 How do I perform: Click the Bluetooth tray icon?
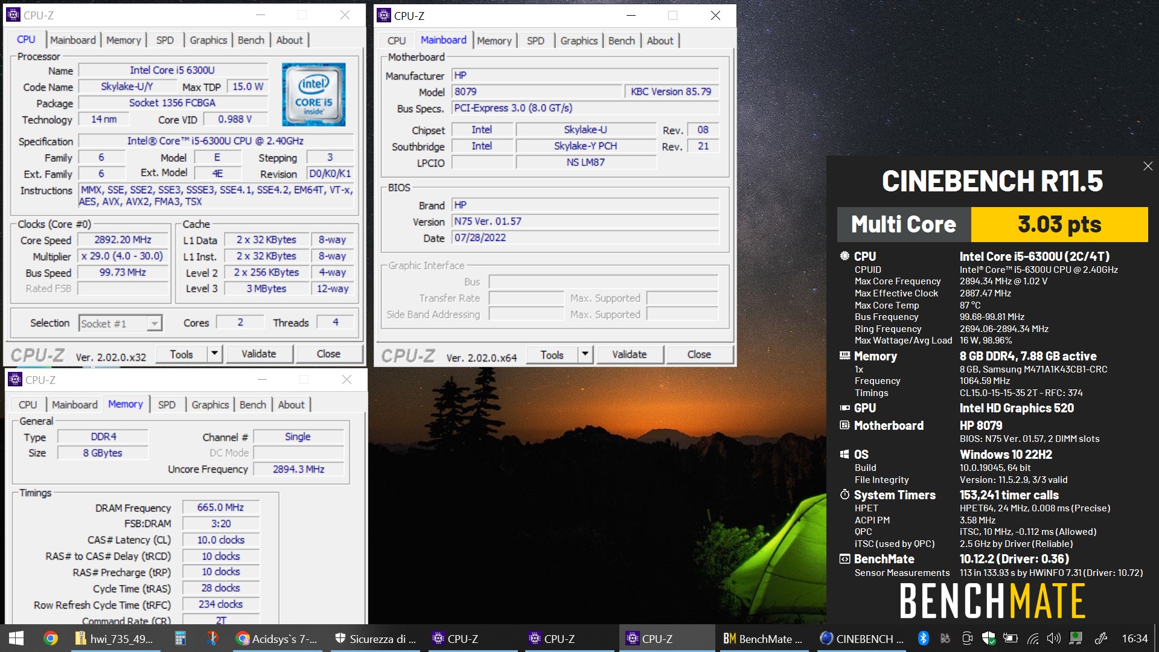[x=923, y=638]
